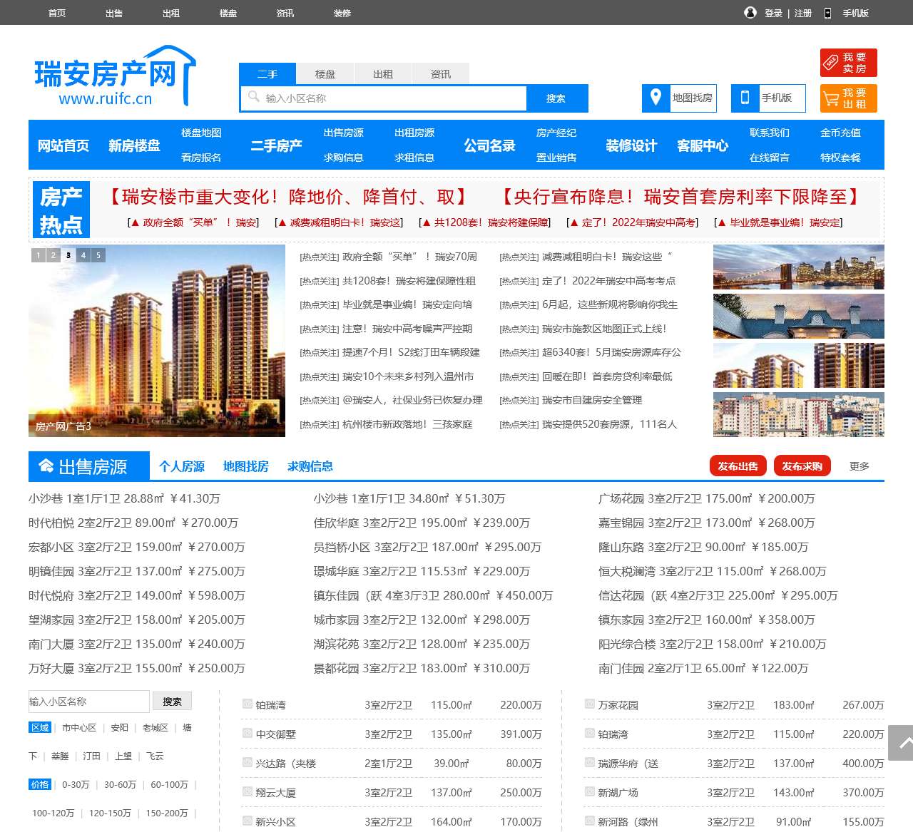This screenshot has height=832, width=913.
Task: Open the 求购信息 tab
Action: [310, 466]
